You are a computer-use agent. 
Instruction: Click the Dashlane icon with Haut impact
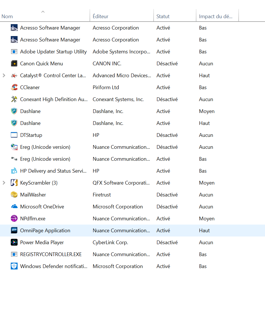point(14,123)
